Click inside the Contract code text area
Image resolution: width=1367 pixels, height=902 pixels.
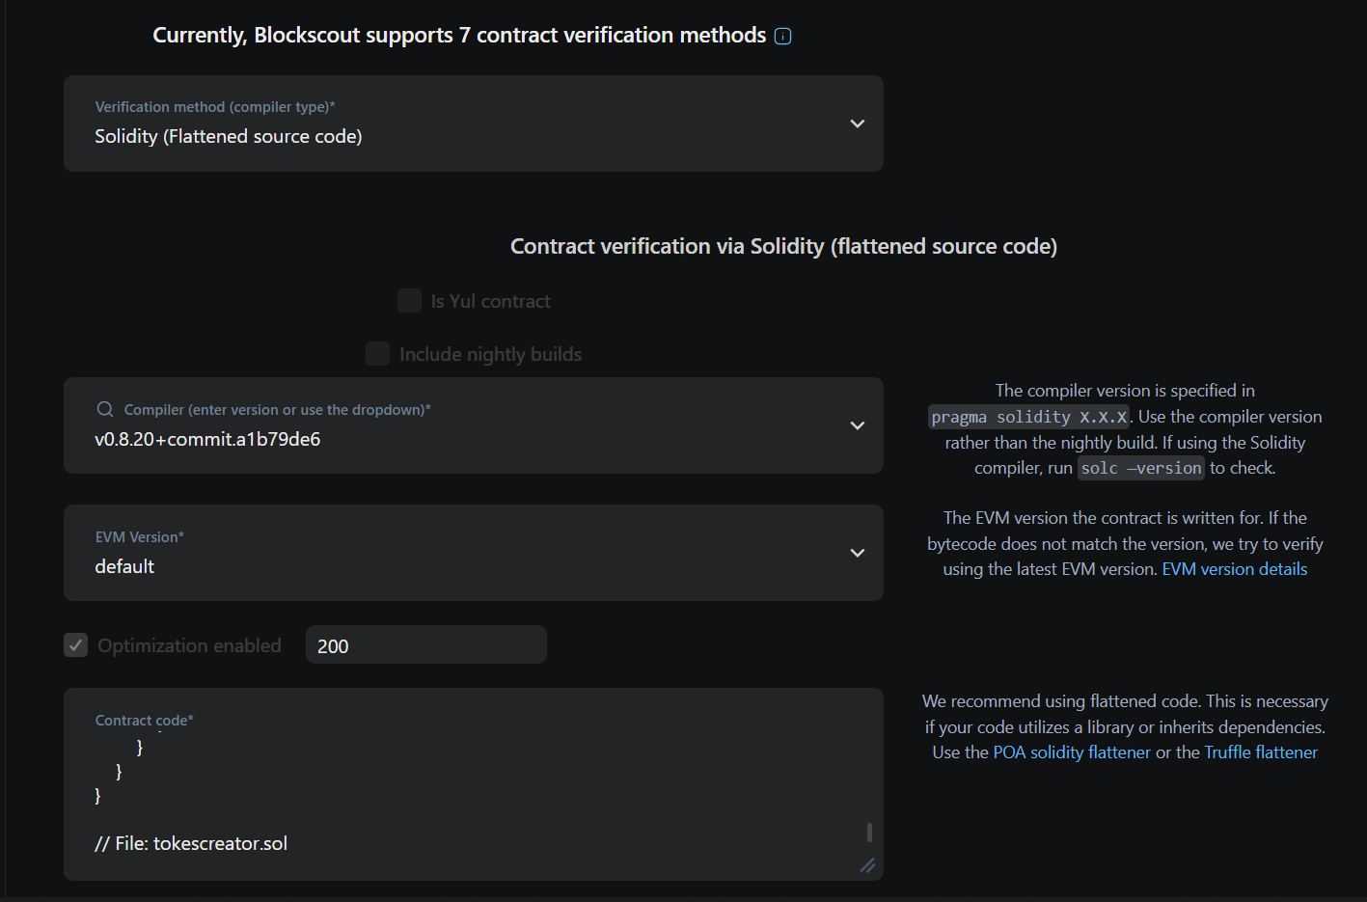click(x=474, y=784)
